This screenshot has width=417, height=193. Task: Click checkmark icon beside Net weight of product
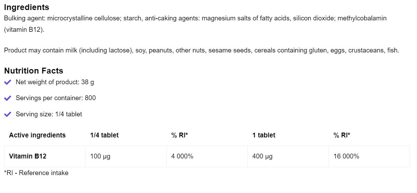[x=8, y=82]
